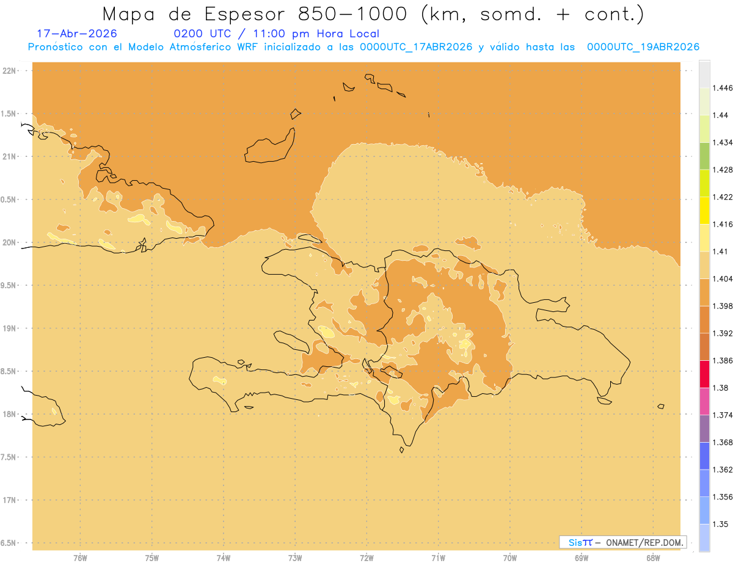Click the 1.362 blue legend swatch
This screenshot has width=733, height=566.
click(704, 455)
